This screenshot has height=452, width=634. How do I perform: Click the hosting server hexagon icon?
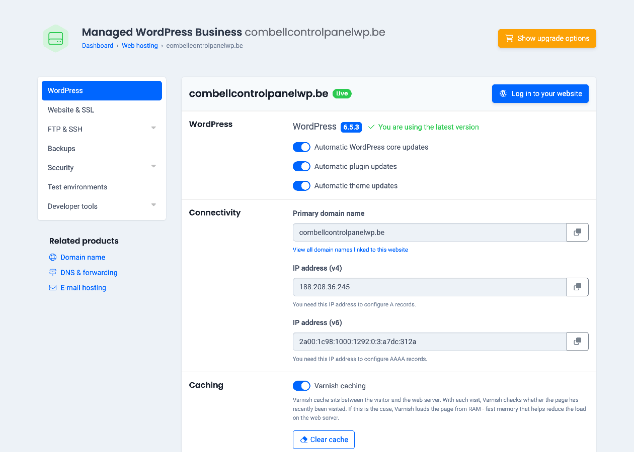tap(55, 38)
